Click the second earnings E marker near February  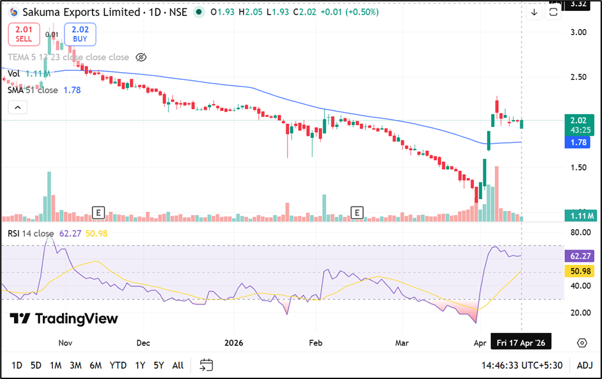358,212
